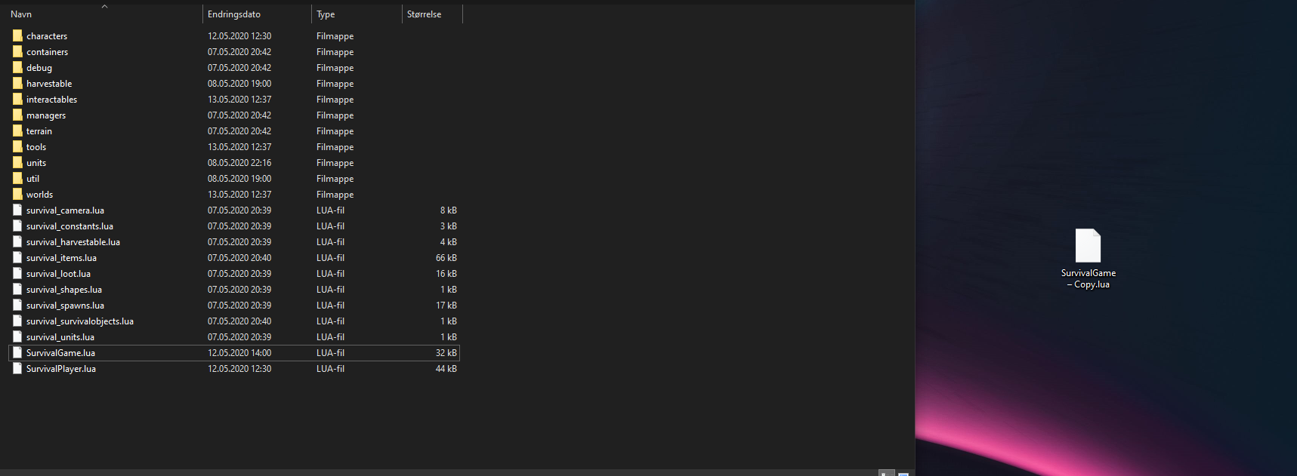Screen dimensions: 1297x476
Task: Select the debug folder icon
Action: point(17,67)
